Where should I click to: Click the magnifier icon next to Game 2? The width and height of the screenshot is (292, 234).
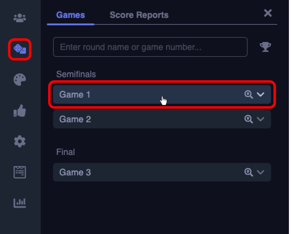248,119
